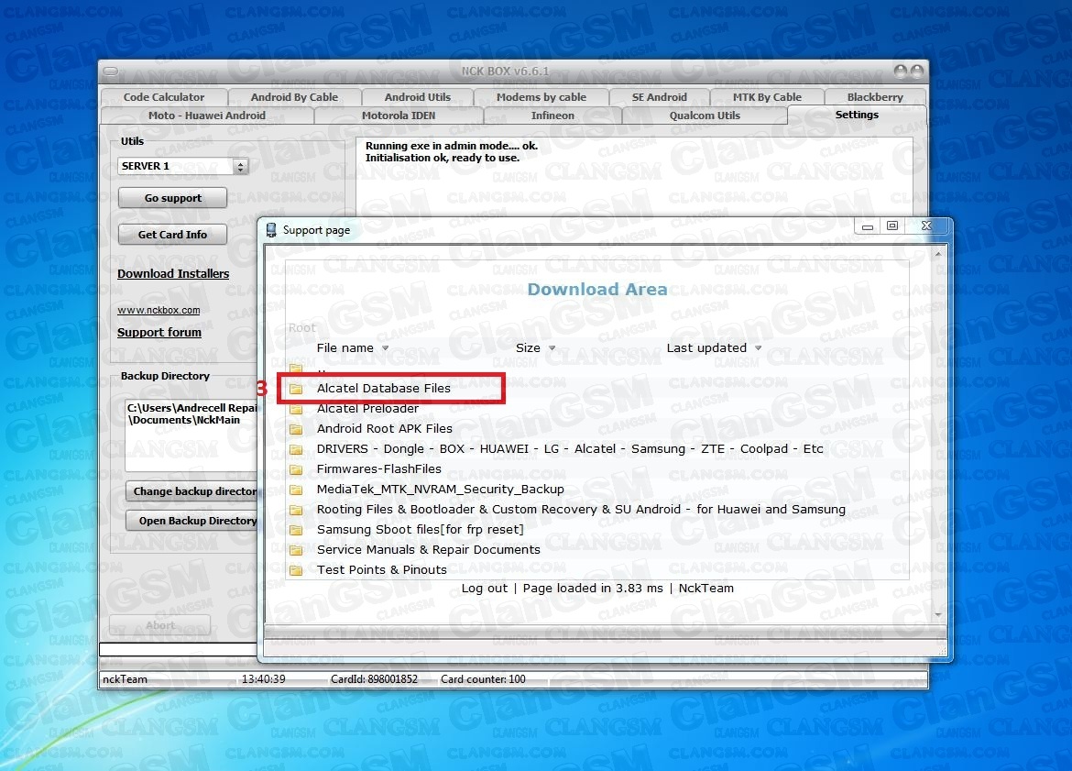Select the Settings tab
The image size is (1072, 771).
pos(857,115)
